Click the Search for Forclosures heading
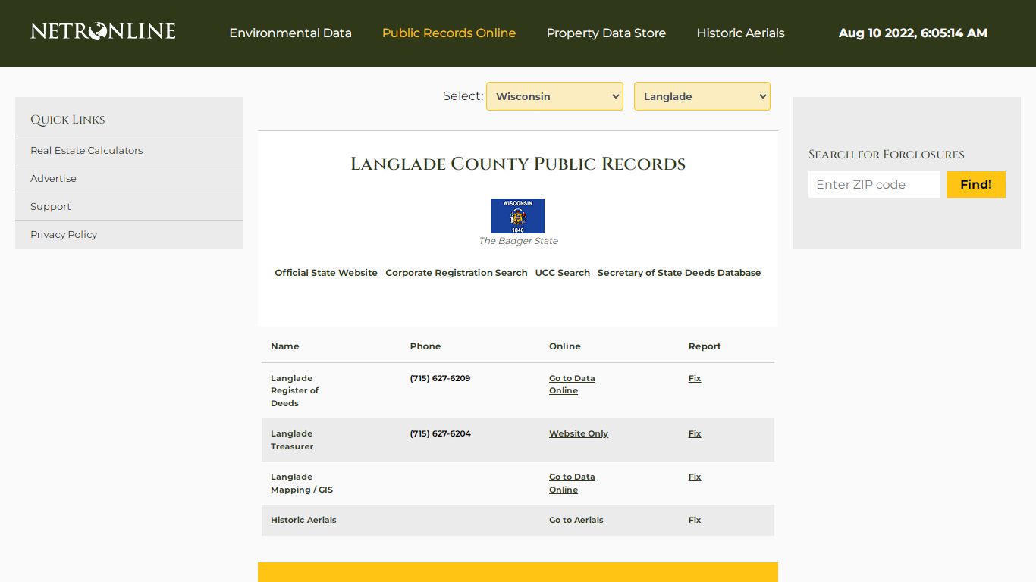 [887, 155]
